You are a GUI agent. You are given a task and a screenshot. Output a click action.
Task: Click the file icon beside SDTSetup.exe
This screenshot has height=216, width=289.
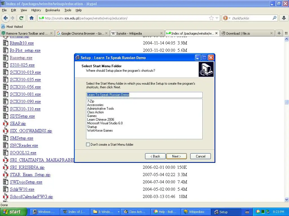pos(6,116)
